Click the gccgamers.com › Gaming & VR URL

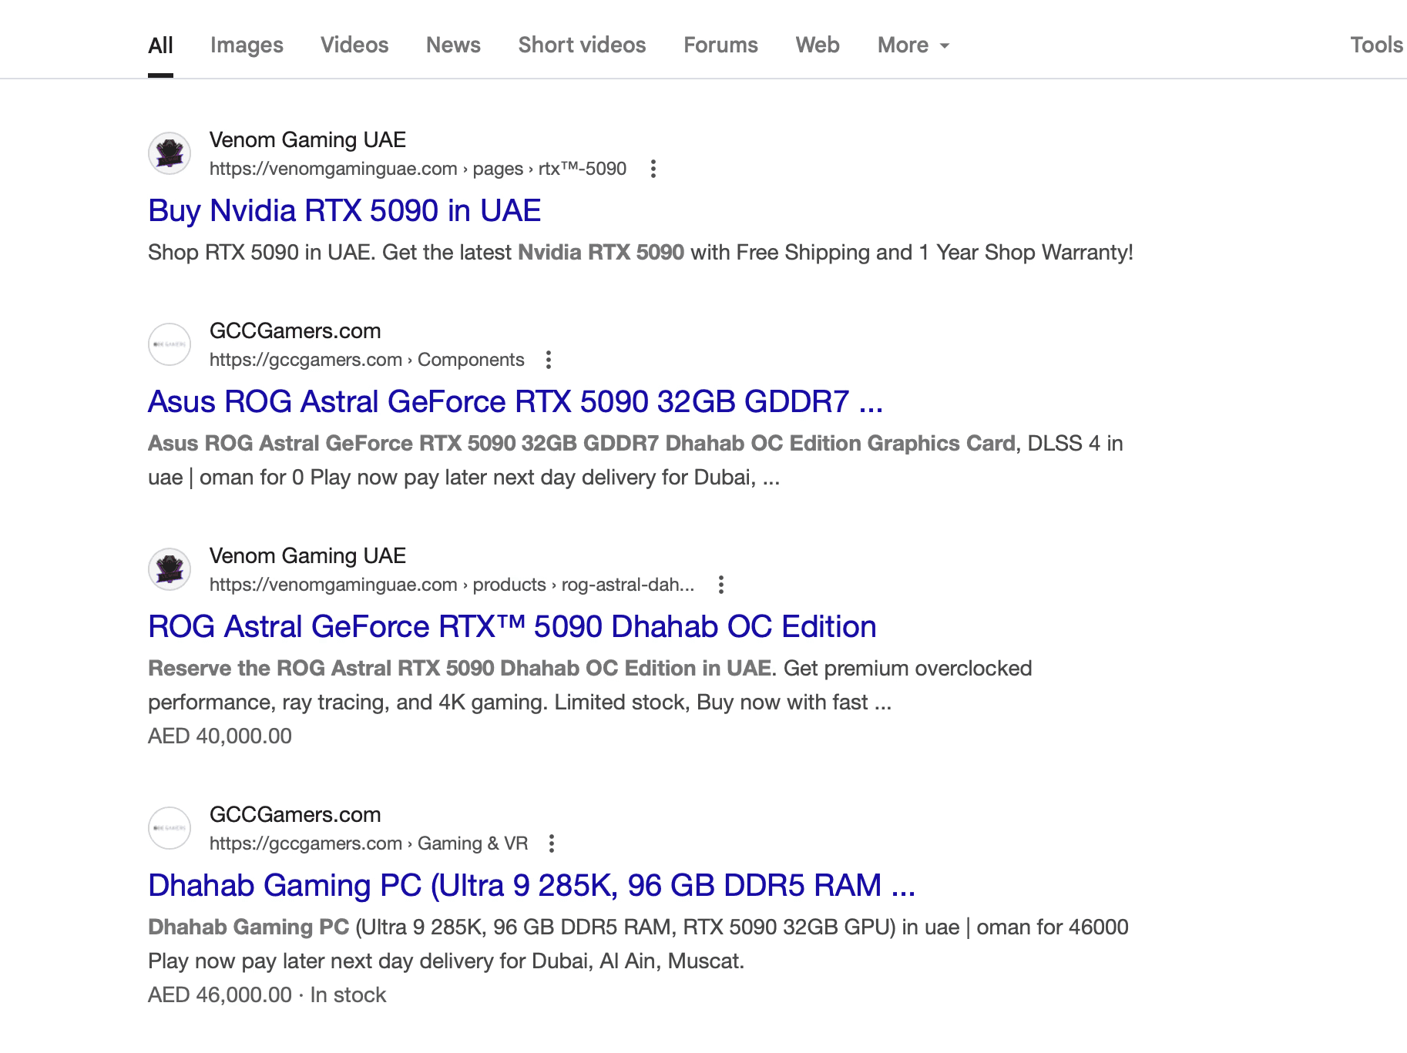(368, 843)
